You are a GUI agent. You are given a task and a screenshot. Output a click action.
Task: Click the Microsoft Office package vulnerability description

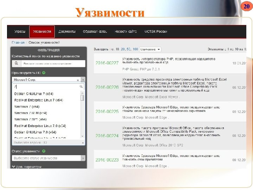pyautogui.click(x=173, y=133)
